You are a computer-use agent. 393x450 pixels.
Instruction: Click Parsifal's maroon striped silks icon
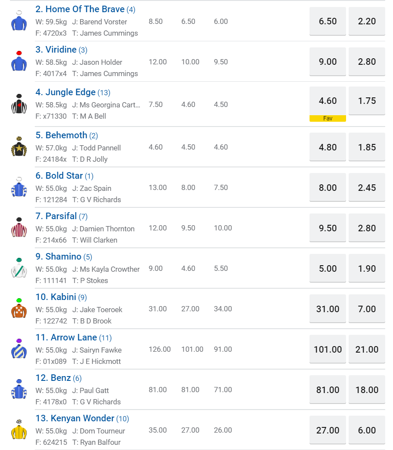[19, 227]
